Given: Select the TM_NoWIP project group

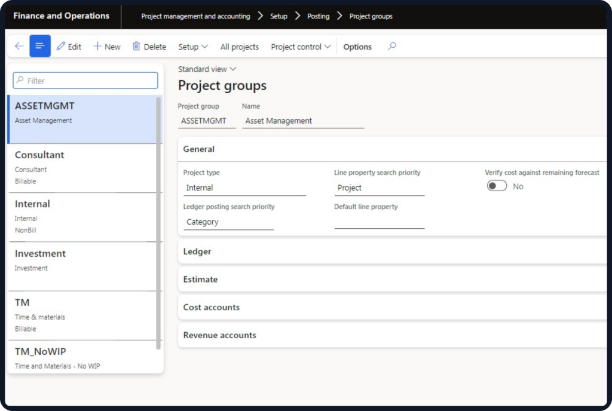Looking at the screenshot, I should (x=82, y=357).
